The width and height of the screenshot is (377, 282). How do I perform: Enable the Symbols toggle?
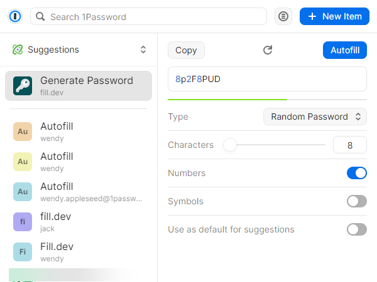(x=356, y=201)
